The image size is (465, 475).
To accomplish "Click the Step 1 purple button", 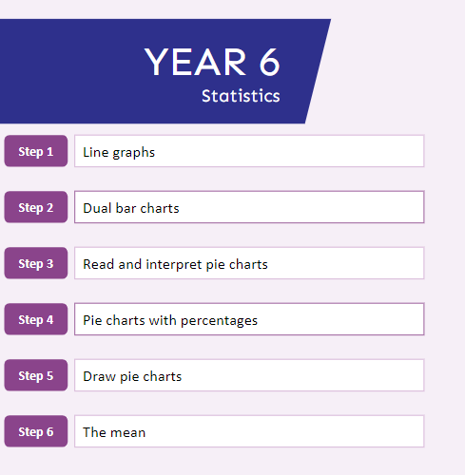I will [x=36, y=151].
